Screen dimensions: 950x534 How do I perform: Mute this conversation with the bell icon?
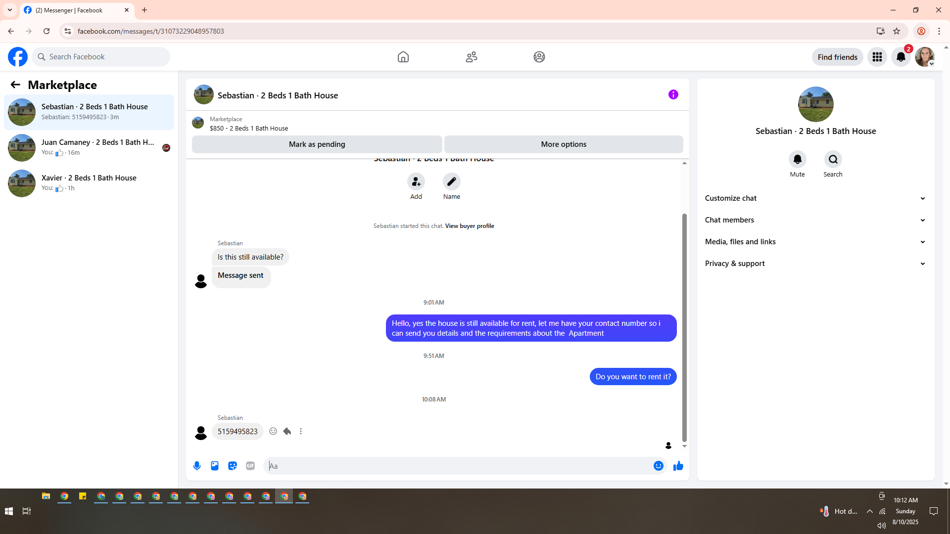[797, 159]
